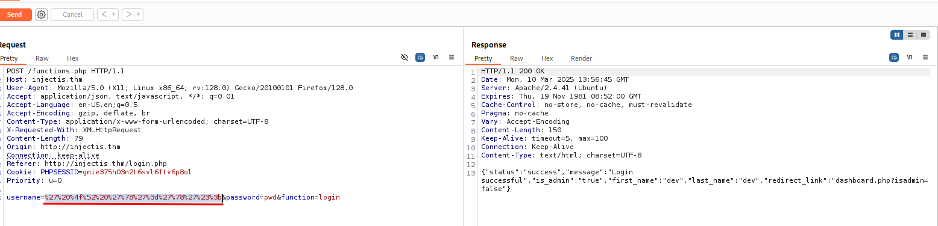Switch Request panel to Hex tab
This screenshot has width=938, height=226.
pos(73,58)
